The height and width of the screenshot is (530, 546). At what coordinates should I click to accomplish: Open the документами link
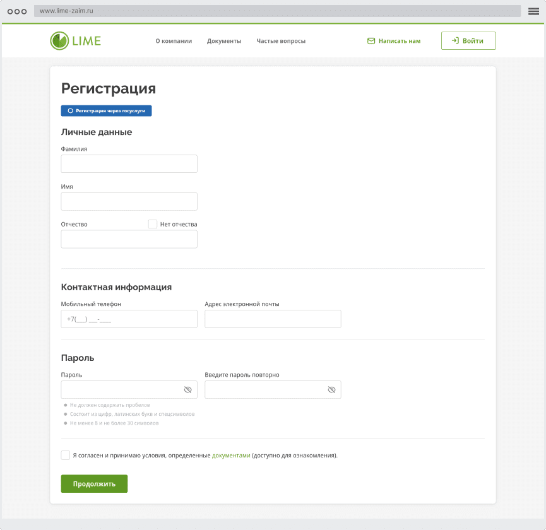231,455
